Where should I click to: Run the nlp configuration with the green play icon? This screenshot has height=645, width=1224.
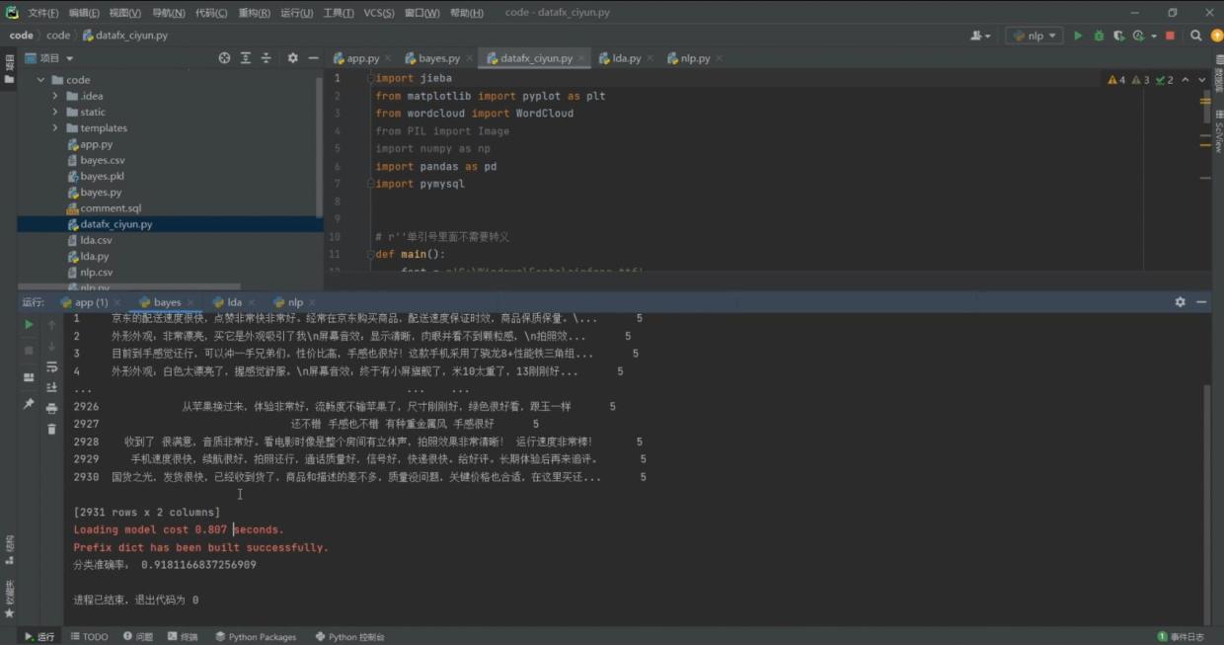pyautogui.click(x=1078, y=35)
